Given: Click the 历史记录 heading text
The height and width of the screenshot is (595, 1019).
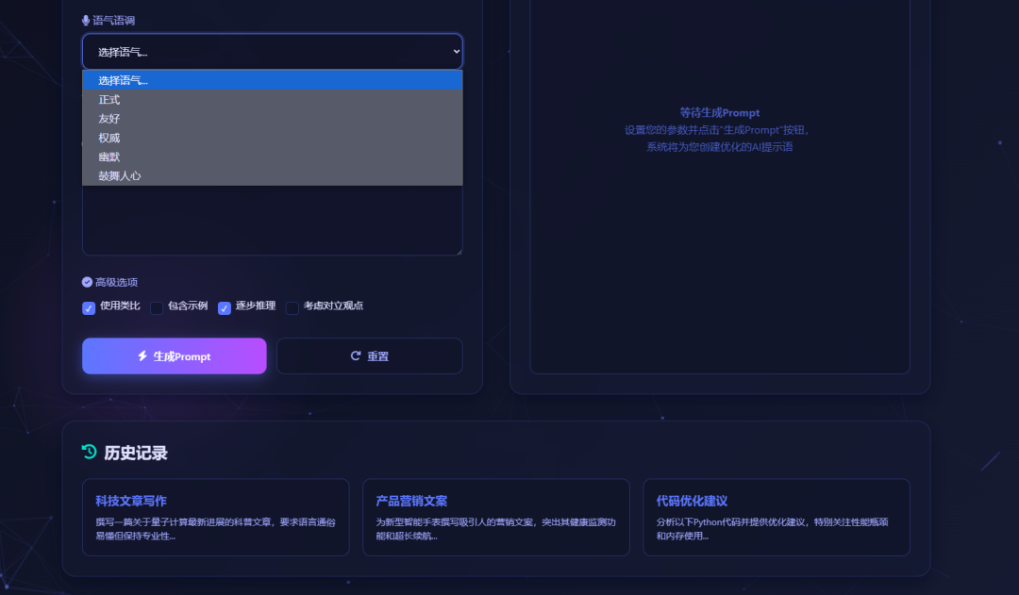Looking at the screenshot, I should (x=136, y=453).
